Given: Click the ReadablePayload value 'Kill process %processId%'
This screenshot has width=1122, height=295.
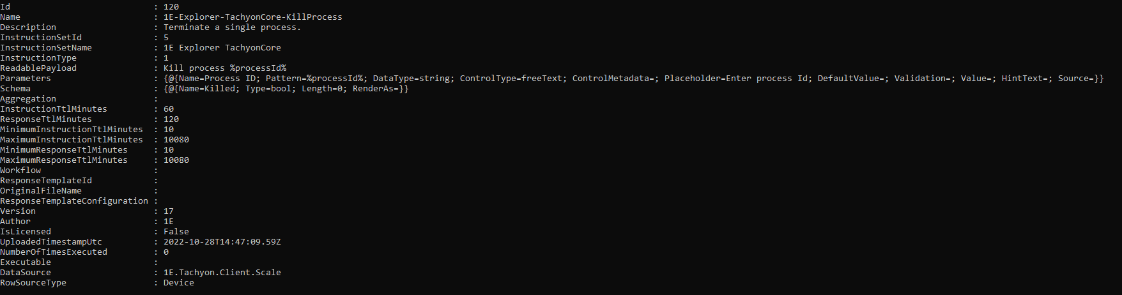Looking at the screenshot, I should point(224,68).
